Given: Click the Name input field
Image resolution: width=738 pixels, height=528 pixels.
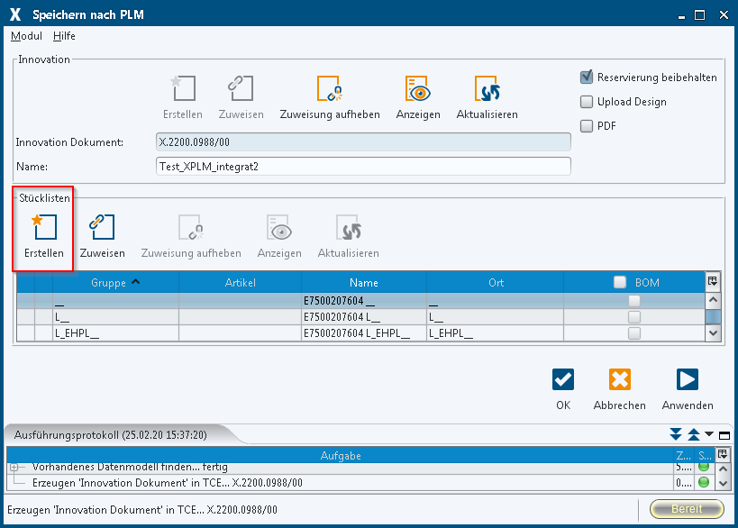Looking at the screenshot, I should (x=363, y=167).
